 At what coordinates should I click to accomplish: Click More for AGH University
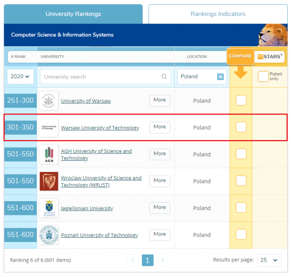pyautogui.click(x=160, y=154)
